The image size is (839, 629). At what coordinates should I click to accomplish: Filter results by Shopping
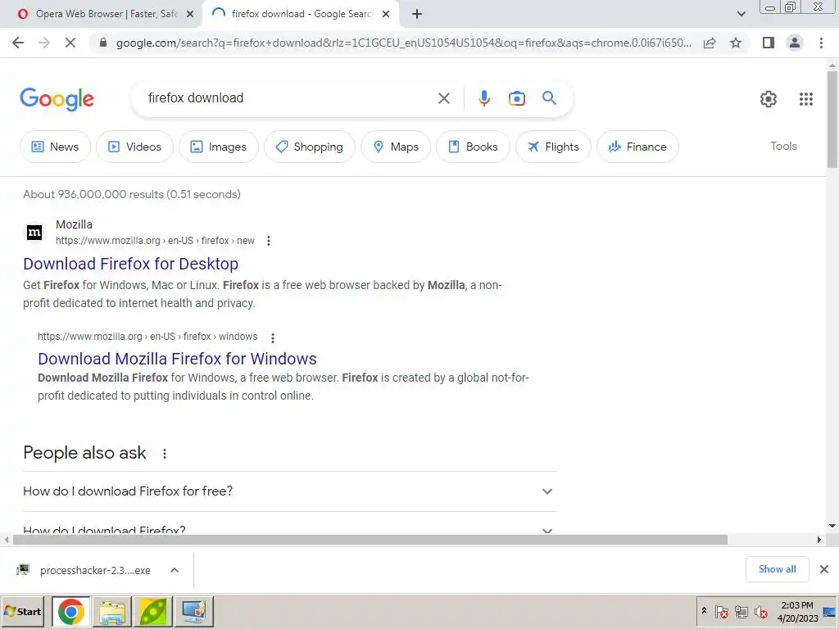click(x=309, y=147)
